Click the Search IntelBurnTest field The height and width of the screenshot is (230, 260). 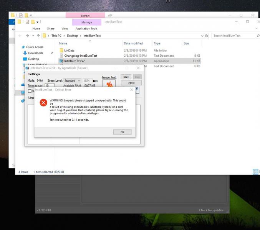(232, 36)
